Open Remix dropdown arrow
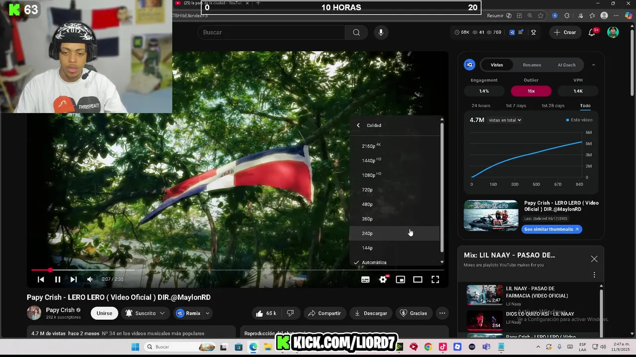 208,313
